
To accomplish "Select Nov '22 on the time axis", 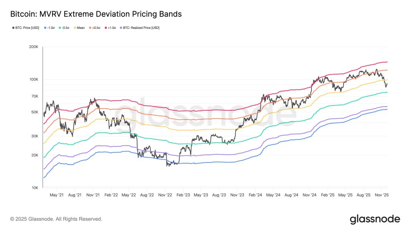I will click(x=165, y=195).
